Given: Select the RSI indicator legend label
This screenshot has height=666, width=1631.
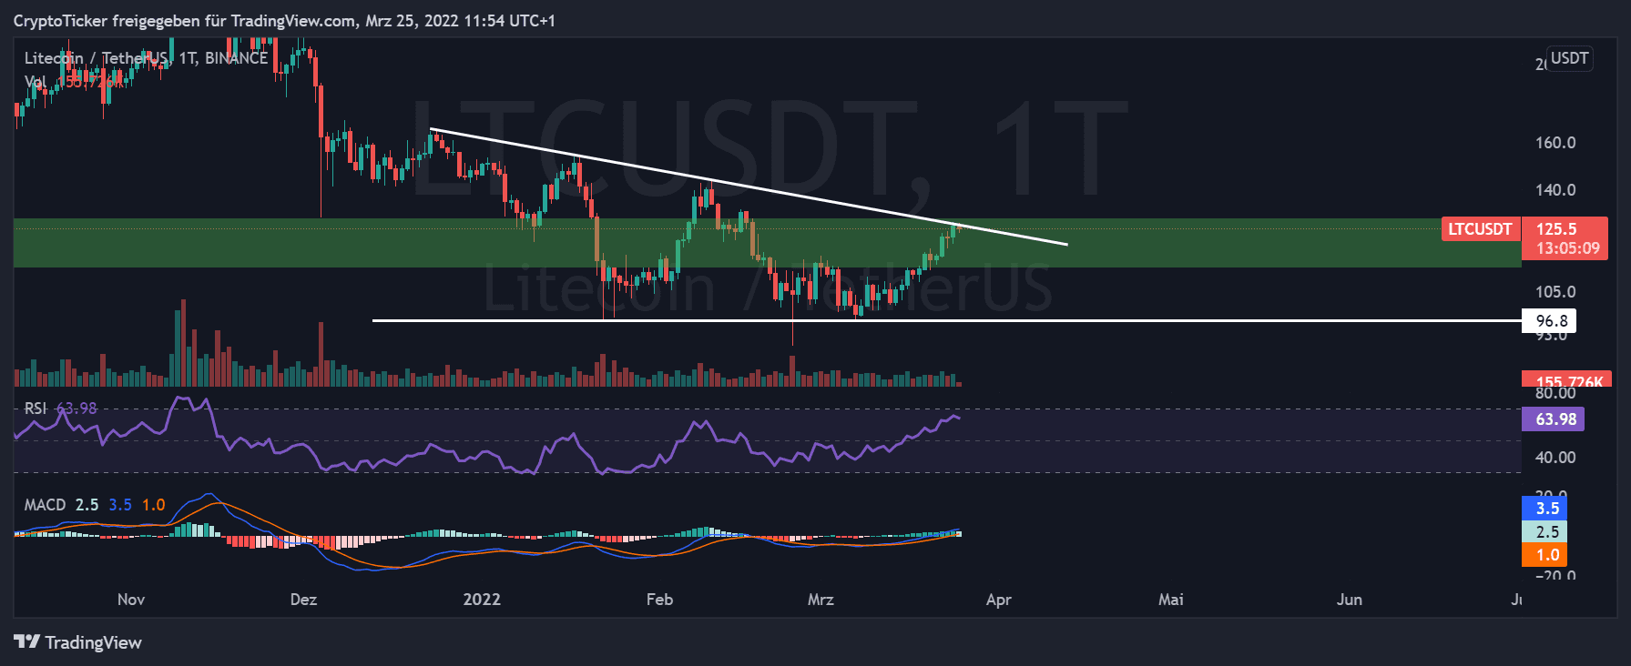Looking at the screenshot, I should tap(35, 409).
